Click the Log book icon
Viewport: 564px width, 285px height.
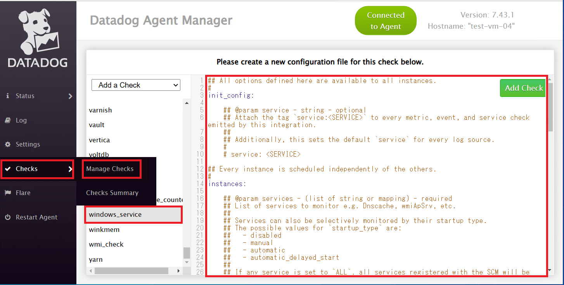pyautogui.click(x=8, y=120)
